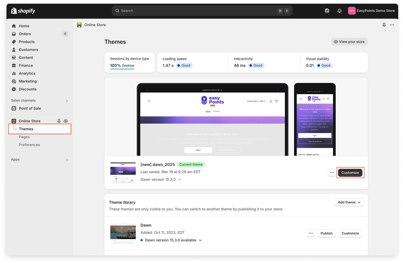
Task: Open more actions for the current theme
Action: [332, 173]
